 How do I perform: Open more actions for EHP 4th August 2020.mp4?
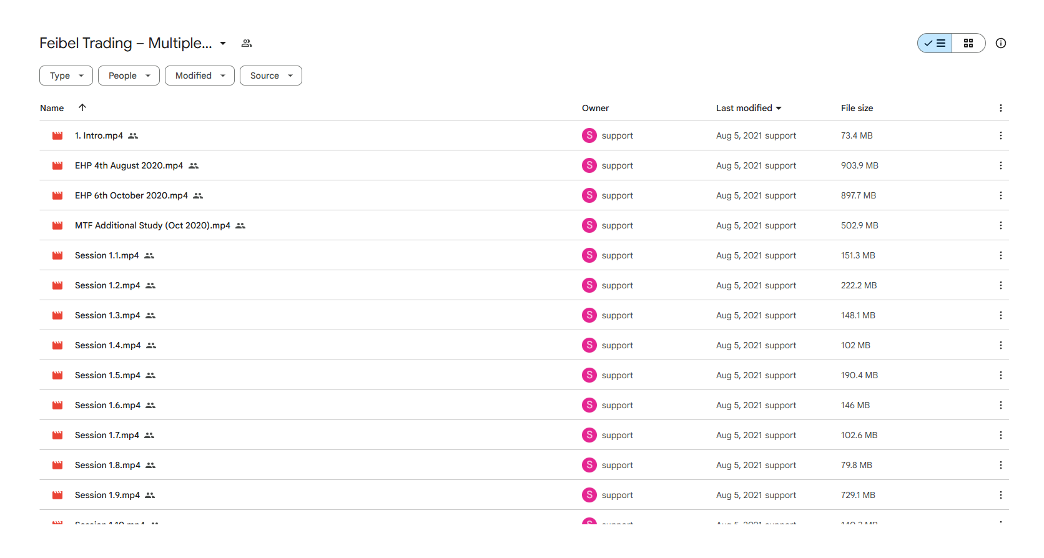point(1001,165)
